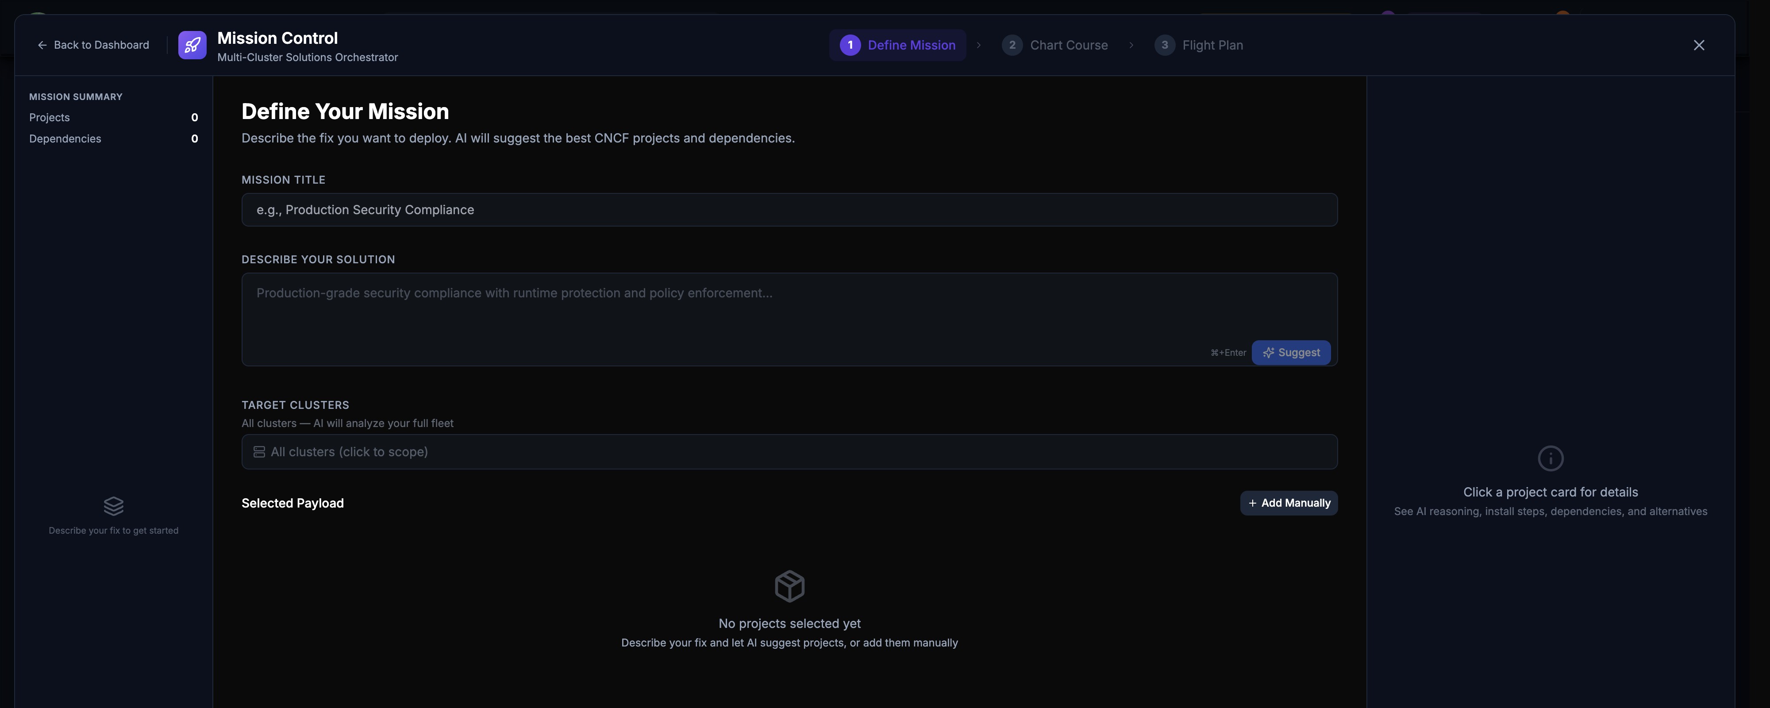Focus the Mission Title input field
Image resolution: width=1770 pixels, height=708 pixels.
pyautogui.click(x=789, y=210)
